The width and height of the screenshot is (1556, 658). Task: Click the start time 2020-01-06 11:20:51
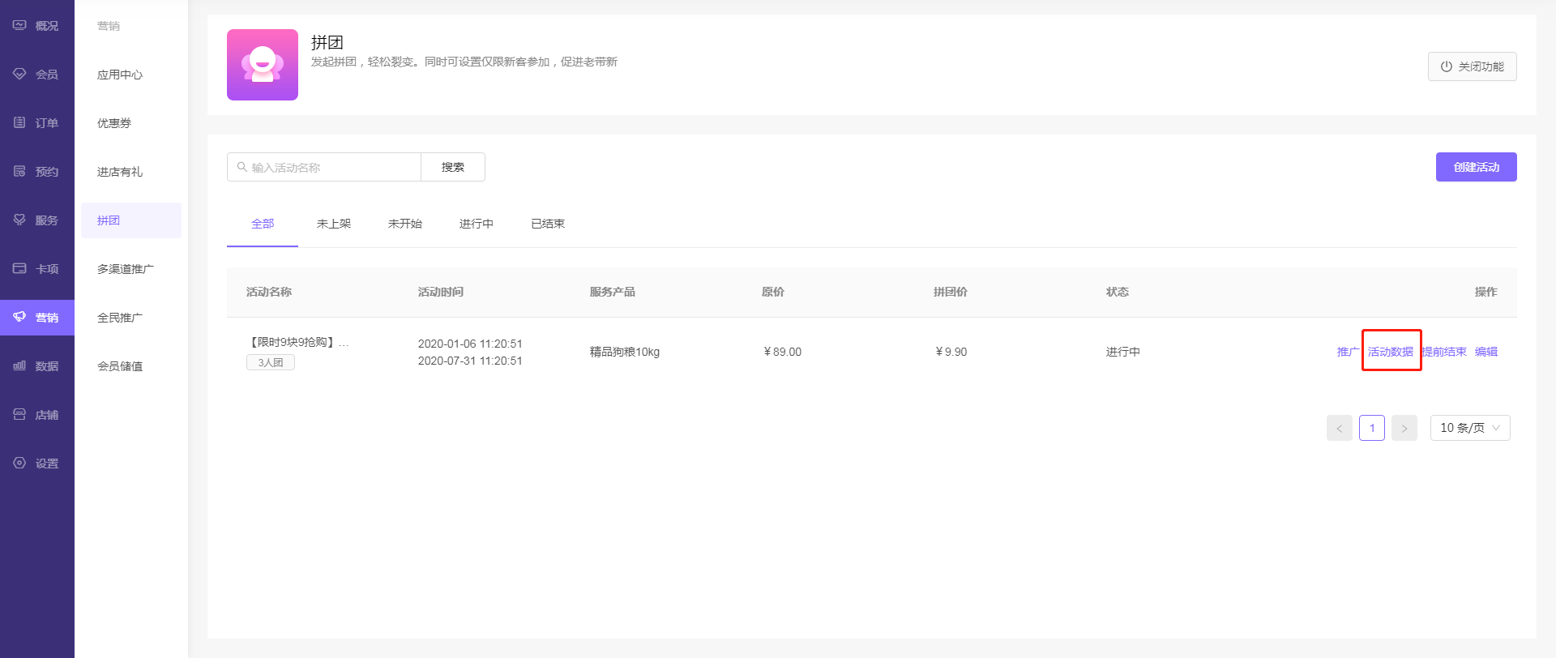coord(470,344)
